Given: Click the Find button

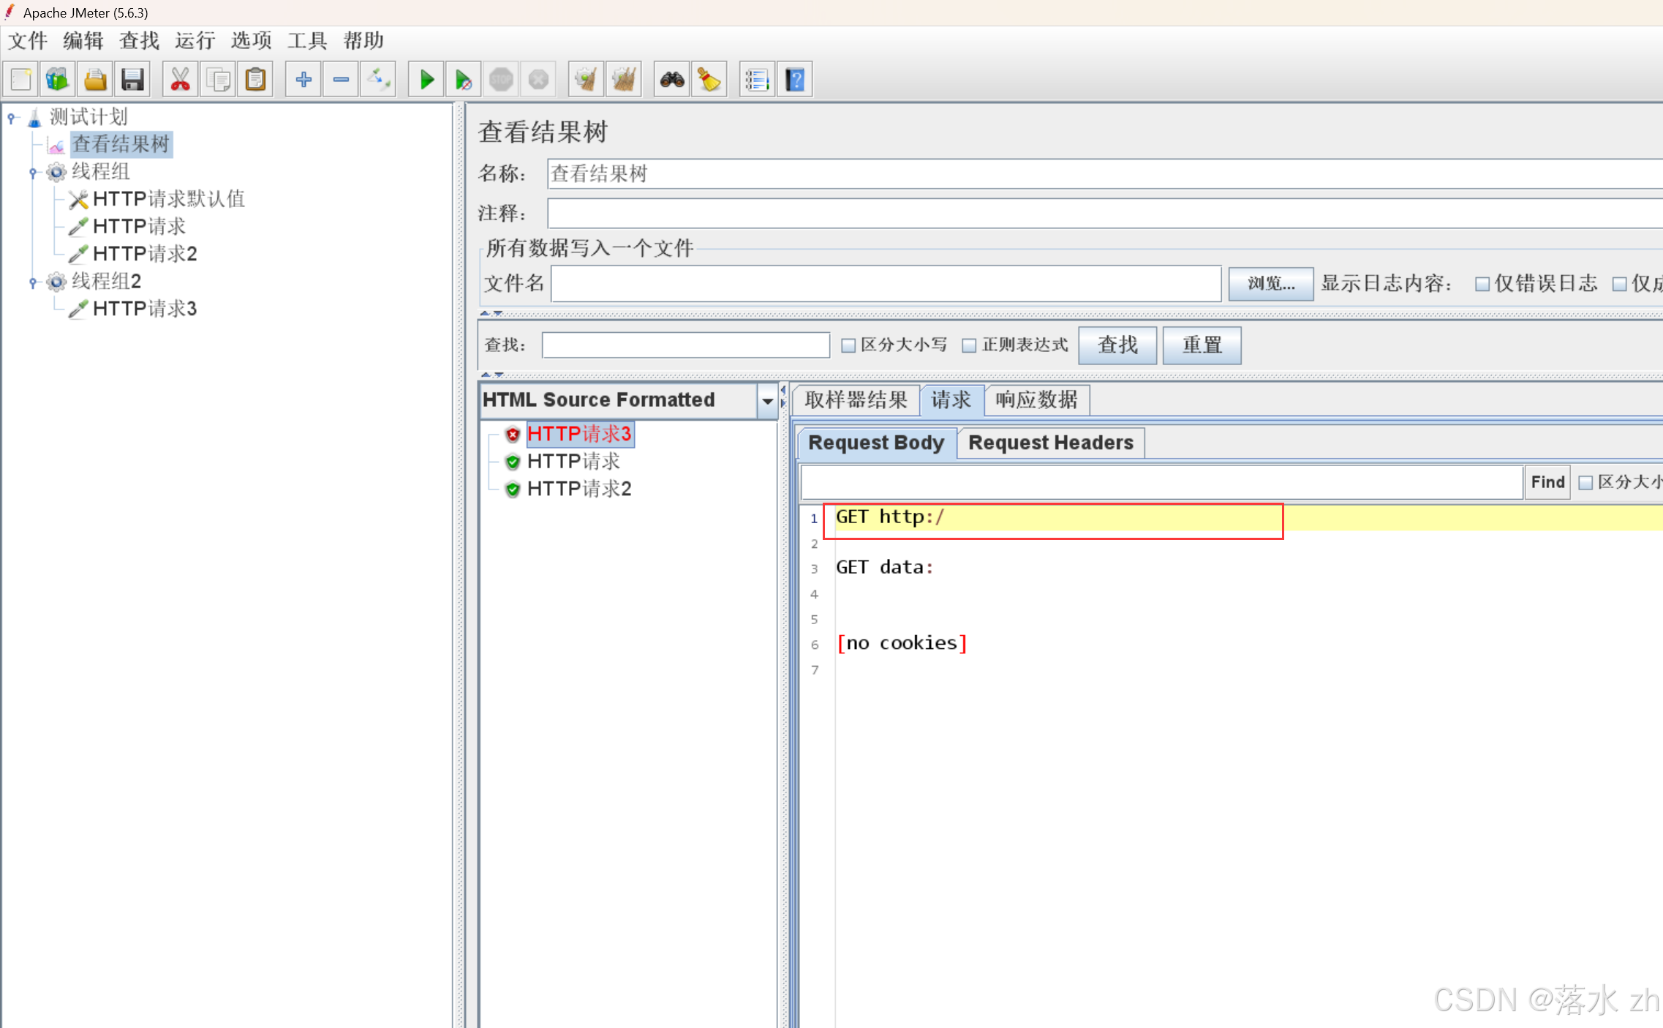Looking at the screenshot, I should click(1547, 482).
